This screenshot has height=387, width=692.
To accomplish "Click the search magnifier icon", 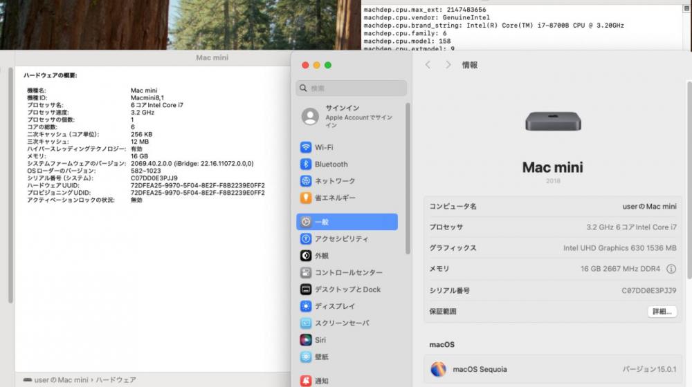I will click(303, 88).
